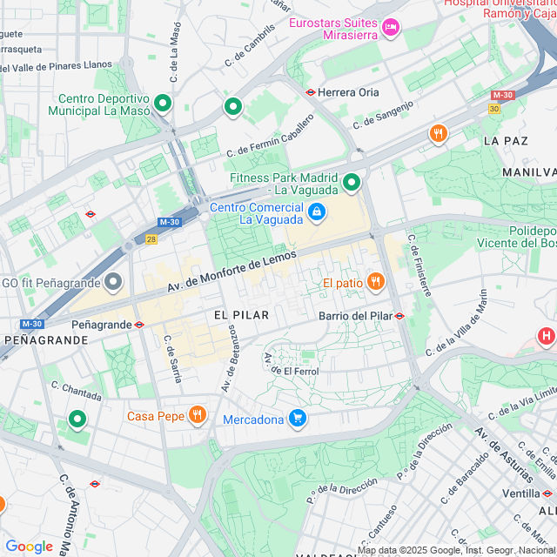
Task: Click the Google logo link
Action: (x=29, y=547)
